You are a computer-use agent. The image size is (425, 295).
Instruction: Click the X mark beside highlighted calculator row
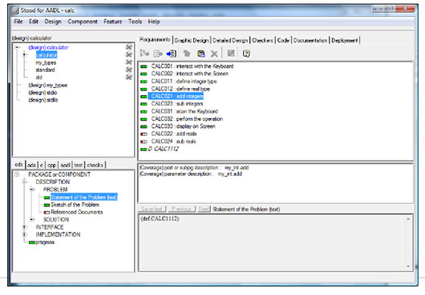tap(129, 55)
